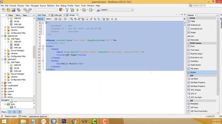Click the New File toolbar icon
The height and width of the screenshot is (124, 222).
coord(4,10)
